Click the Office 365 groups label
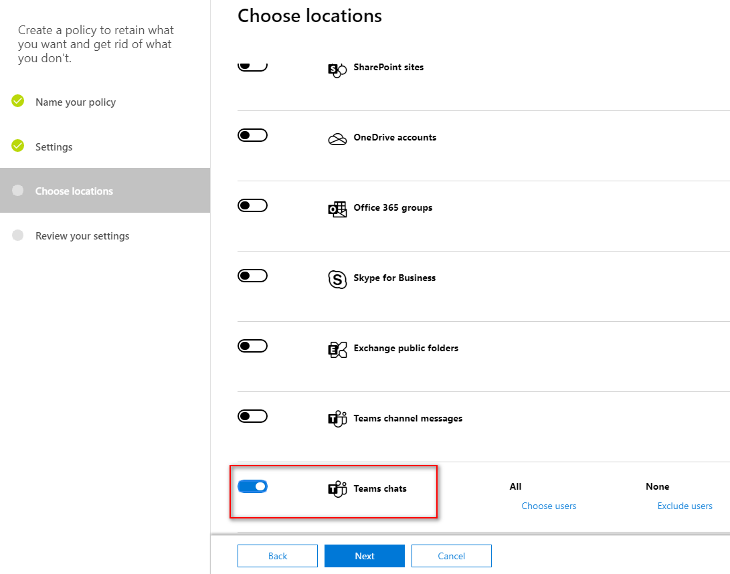The image size is (730, 574). [x=393, y=207]
